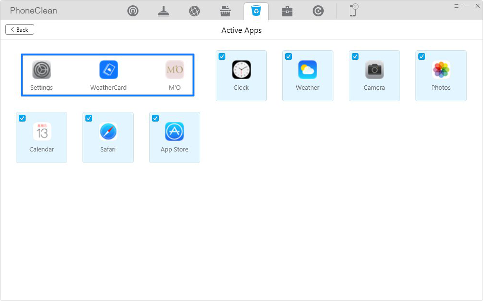
Task: Open the Internet Clean globe tab
Action: click(x=194, y=11)
